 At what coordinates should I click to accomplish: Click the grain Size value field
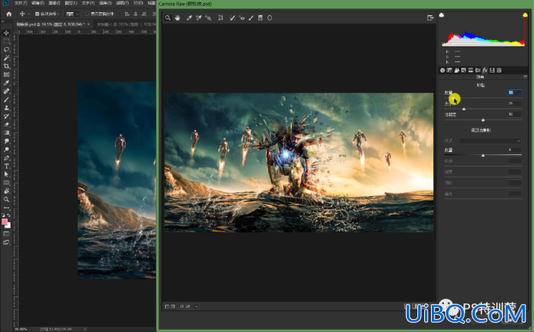(514, 104)
